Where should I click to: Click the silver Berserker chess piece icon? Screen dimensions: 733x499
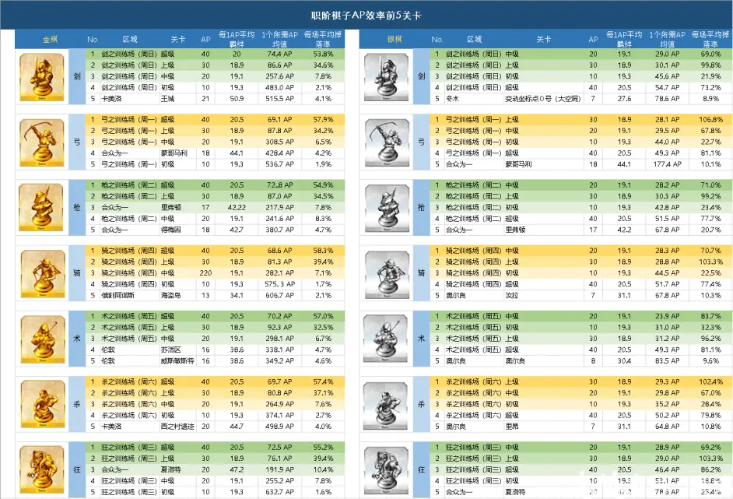point(387,469)
